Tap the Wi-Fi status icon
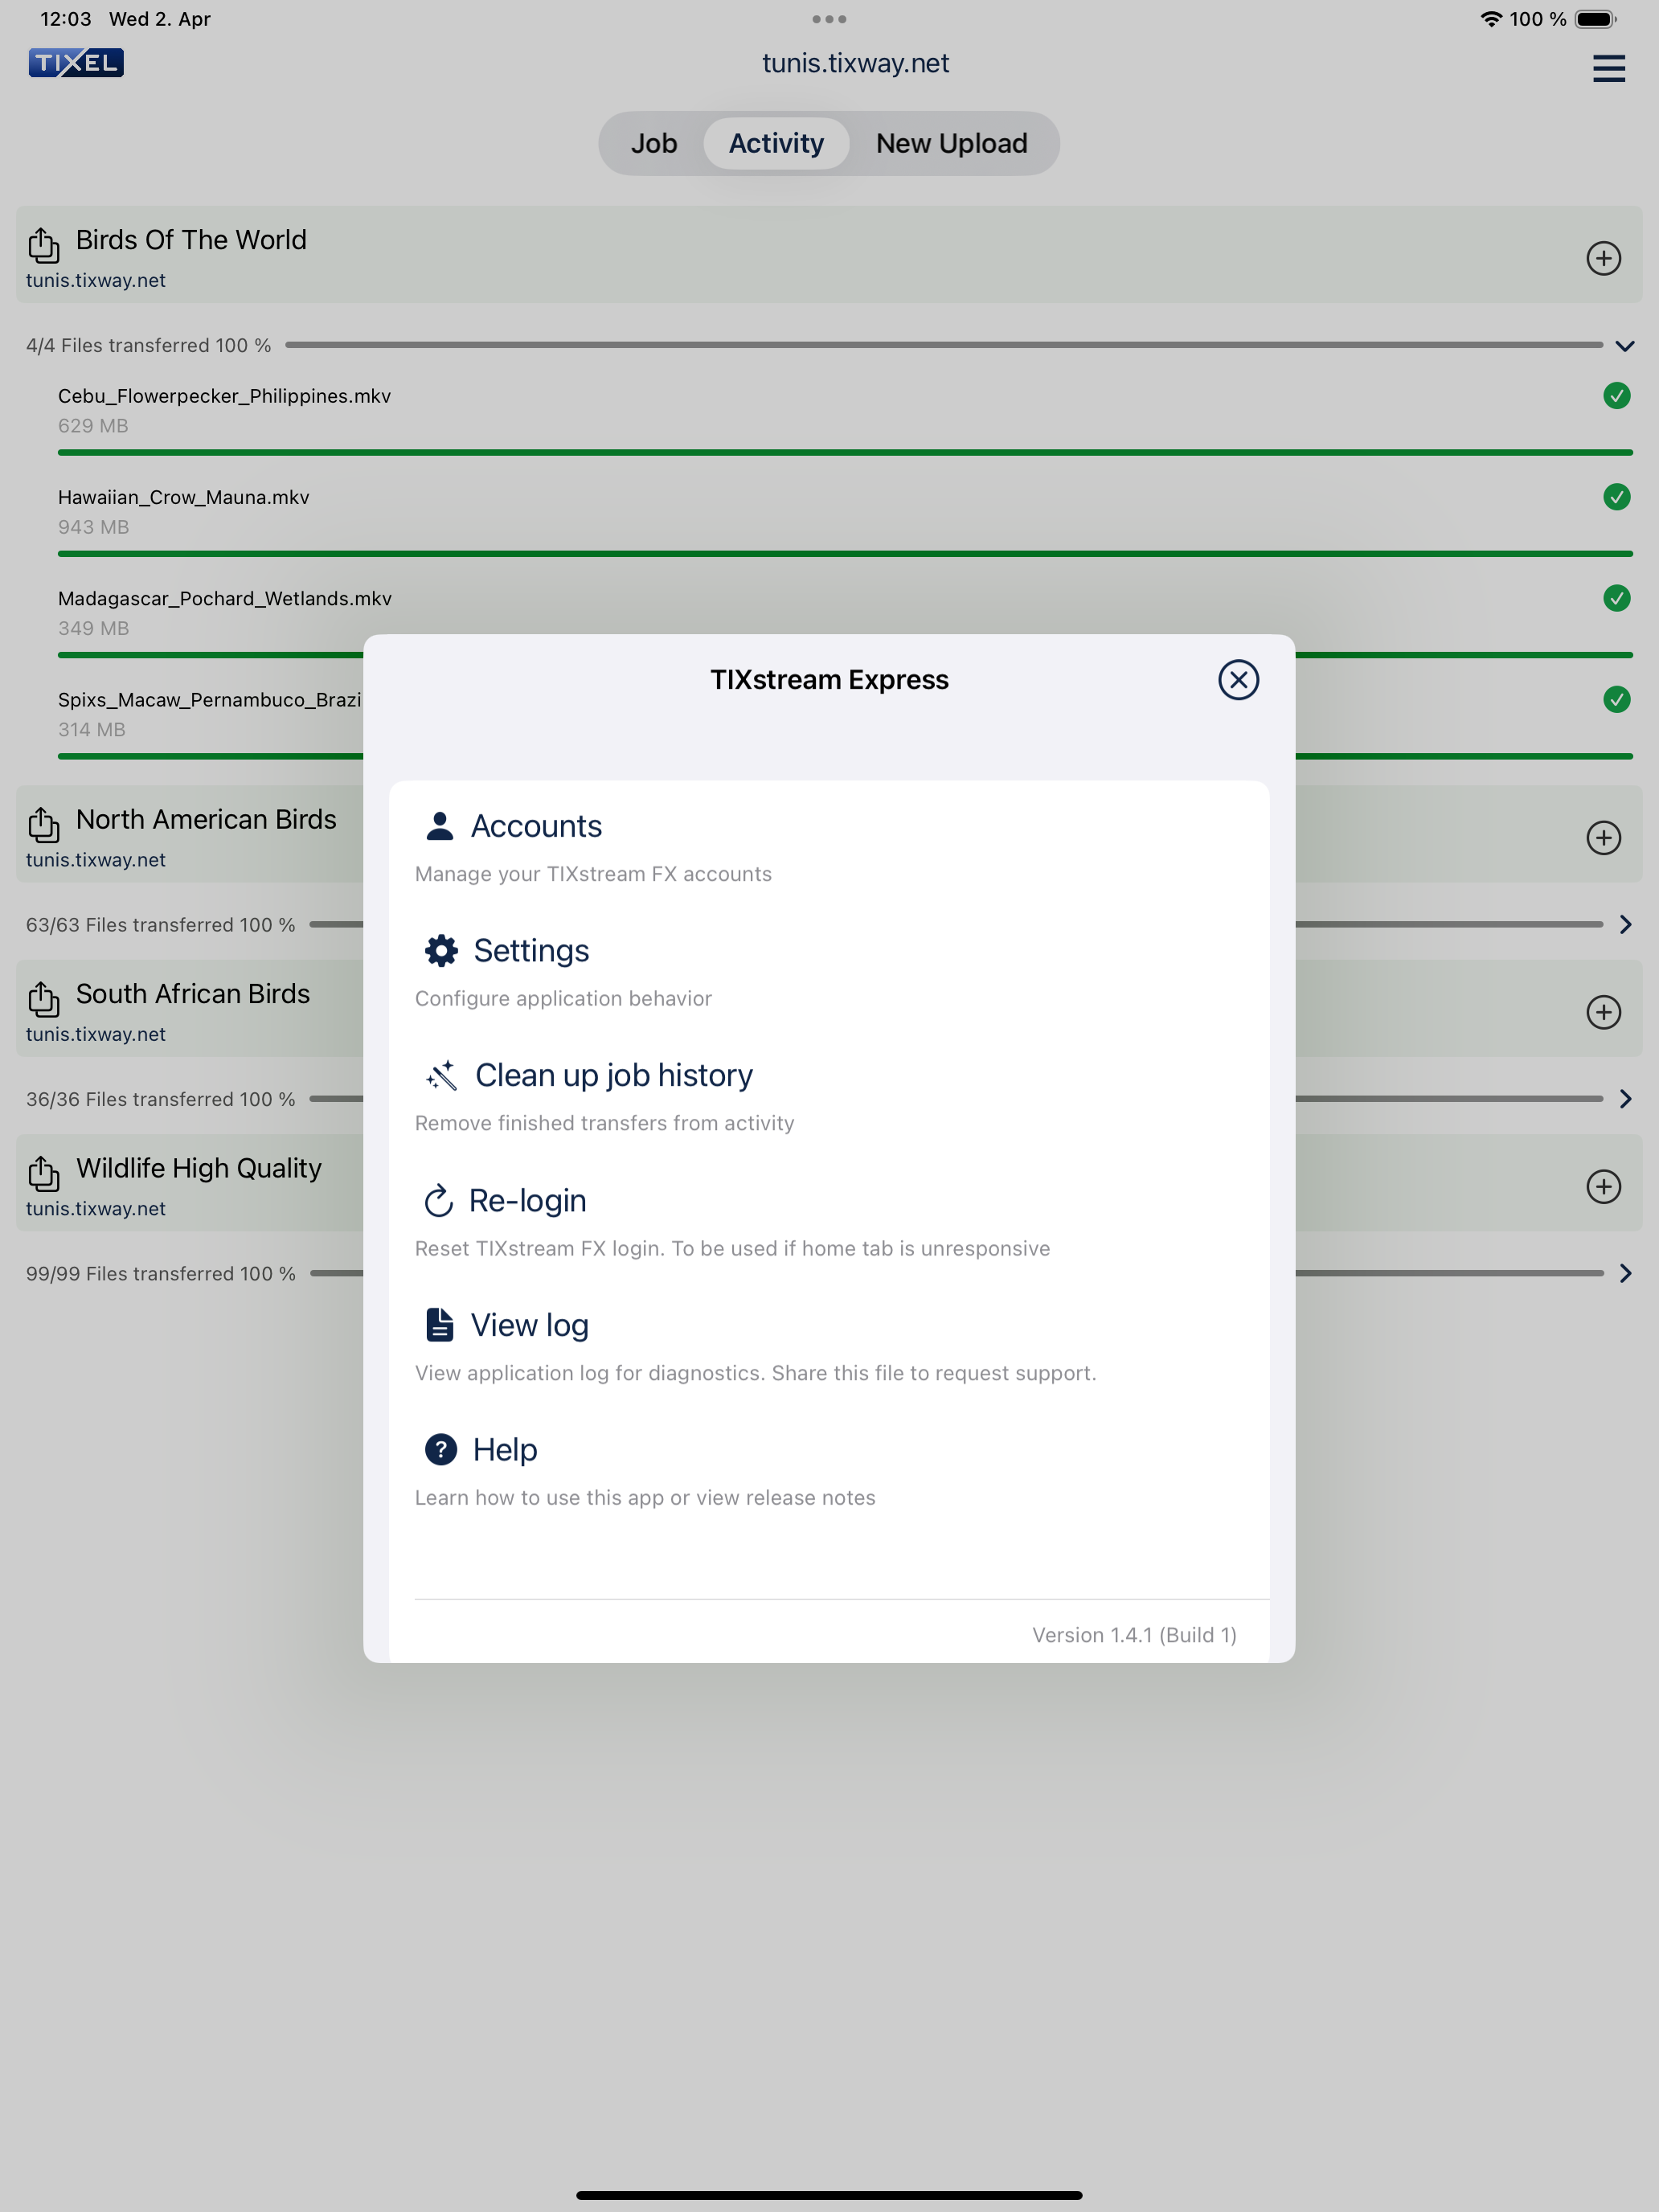The width and height of the screenshot is (1659, 2212). 1491,19
